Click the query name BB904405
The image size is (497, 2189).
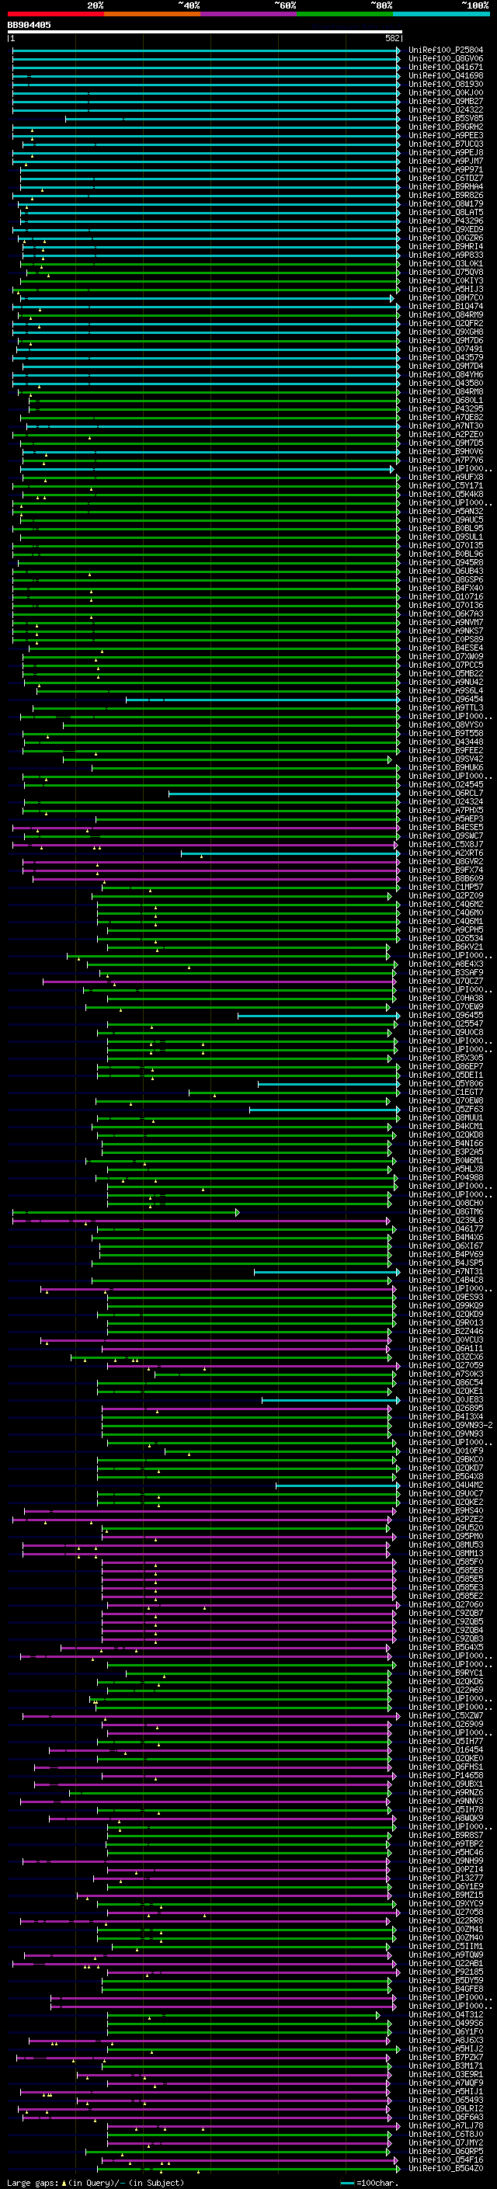(x=29, y=26)
